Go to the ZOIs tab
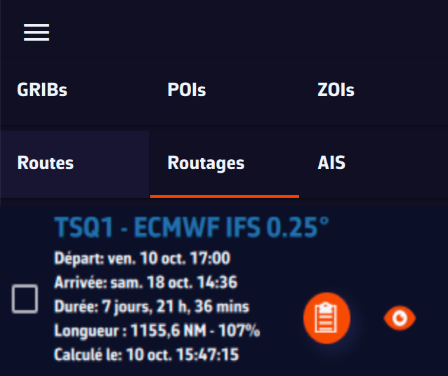 (x=336, y=90)
